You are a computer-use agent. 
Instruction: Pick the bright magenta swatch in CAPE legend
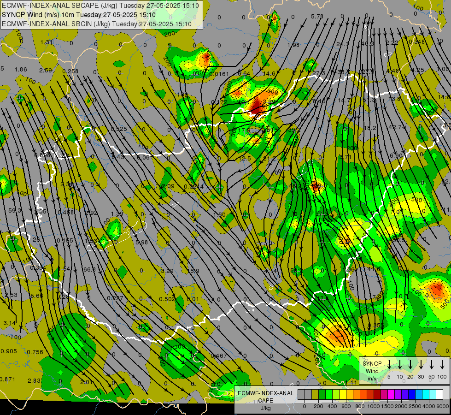pyautogui.click(x=391, y=394)
